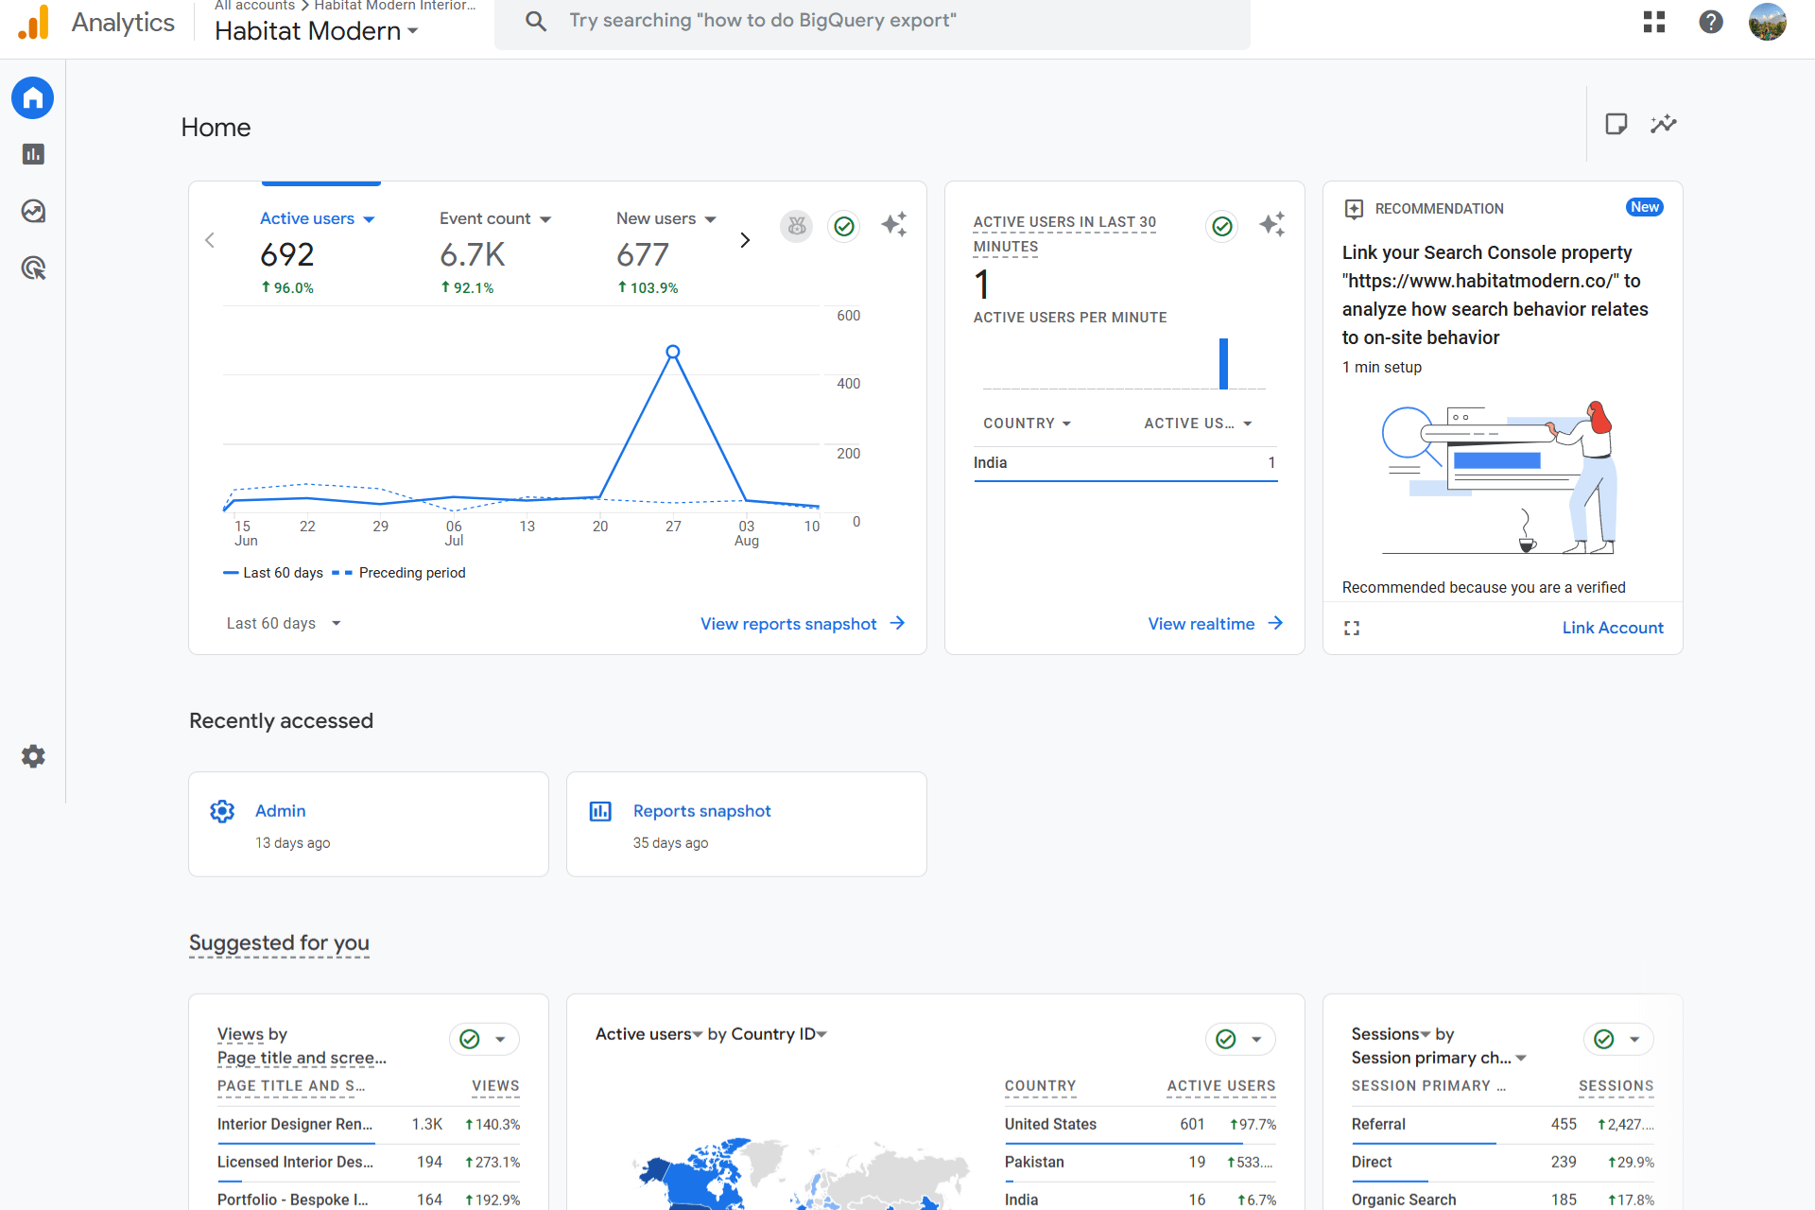Open the Country dimension dropdown in realtime
The width and height of the screenshot is (1815, 1210).
[x=1028, y=423]
